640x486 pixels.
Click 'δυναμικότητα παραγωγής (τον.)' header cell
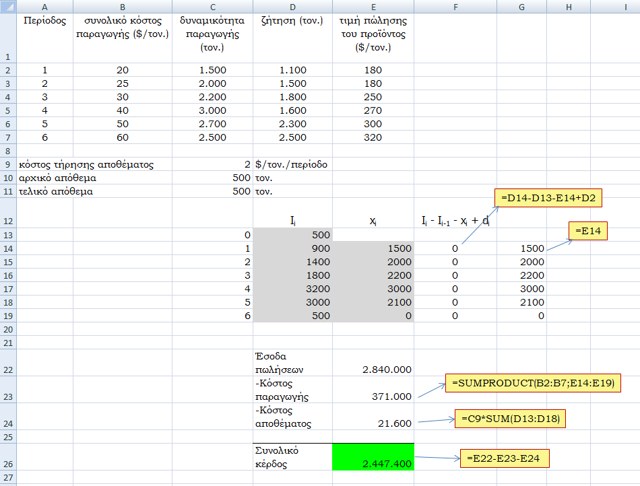[212, 38]
